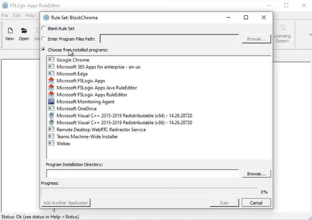Click the FSLogix Apps RuleEditor window icon
The width and height of the screenshot is (312, 220).
click(x=5, y=5)
